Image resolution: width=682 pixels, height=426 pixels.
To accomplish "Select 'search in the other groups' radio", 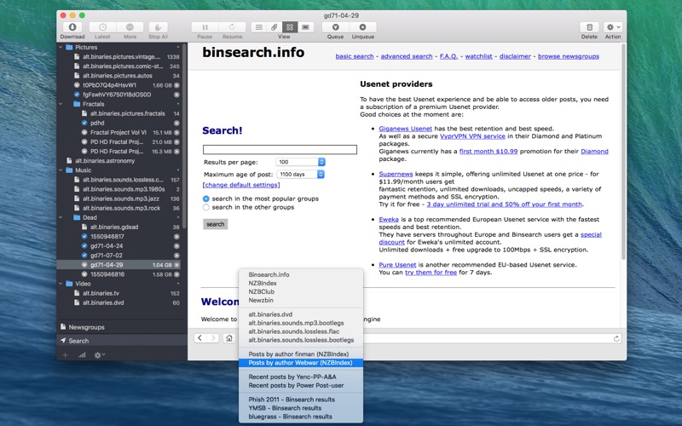I will tap(206, 207).
